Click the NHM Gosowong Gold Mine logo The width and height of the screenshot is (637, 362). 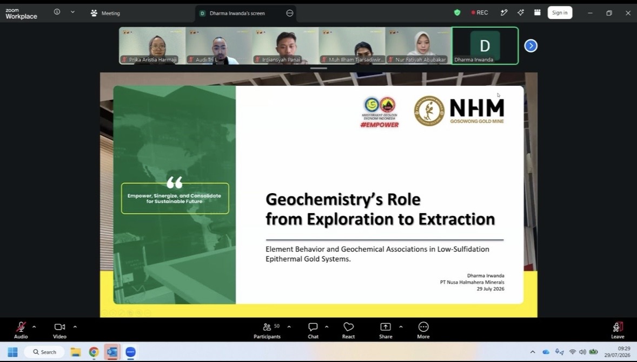tap(459, 111)
